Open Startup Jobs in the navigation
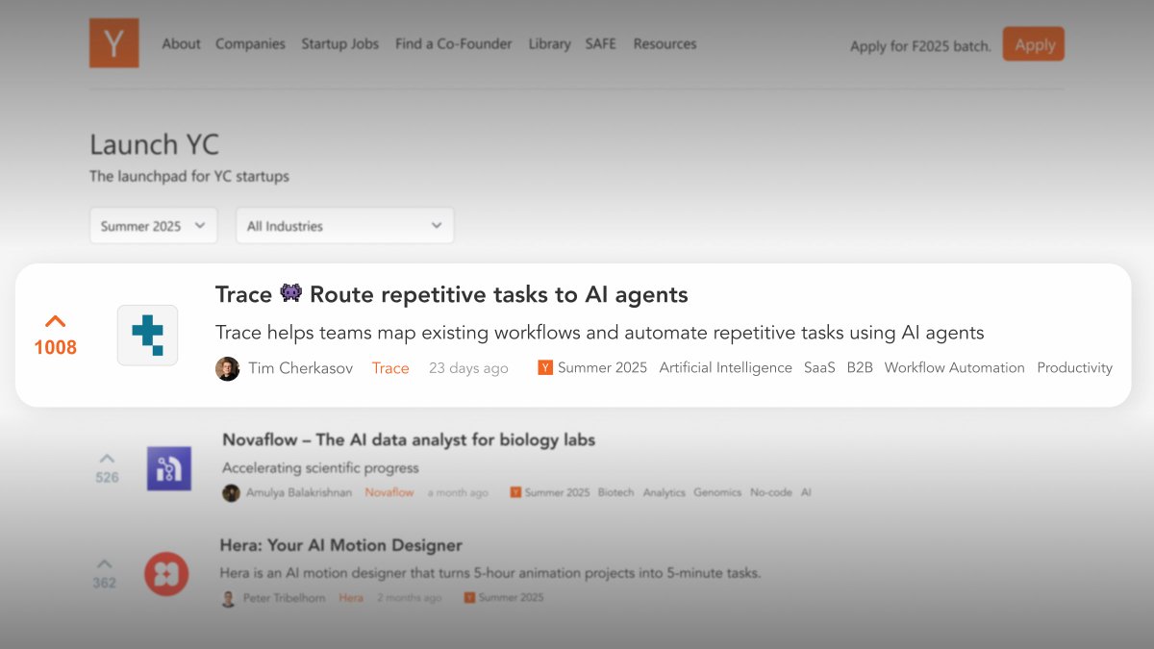 [x=340, y=44]
